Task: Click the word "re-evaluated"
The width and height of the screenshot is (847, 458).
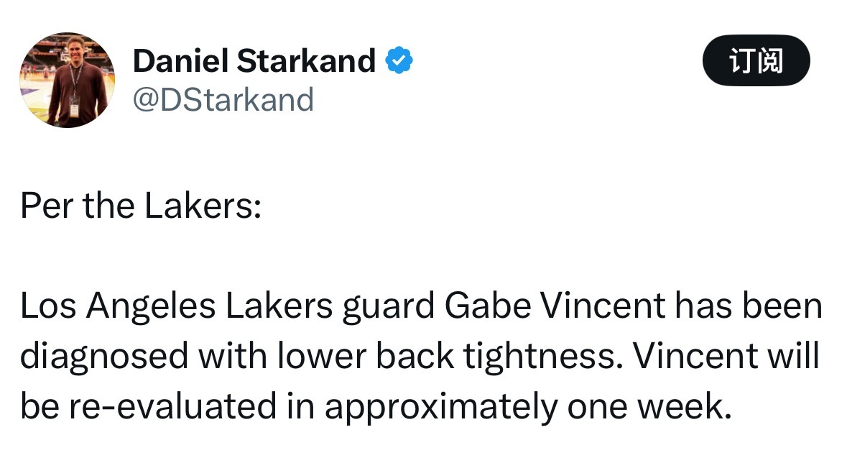Action: pyautogui.click(x=180, y=408)
